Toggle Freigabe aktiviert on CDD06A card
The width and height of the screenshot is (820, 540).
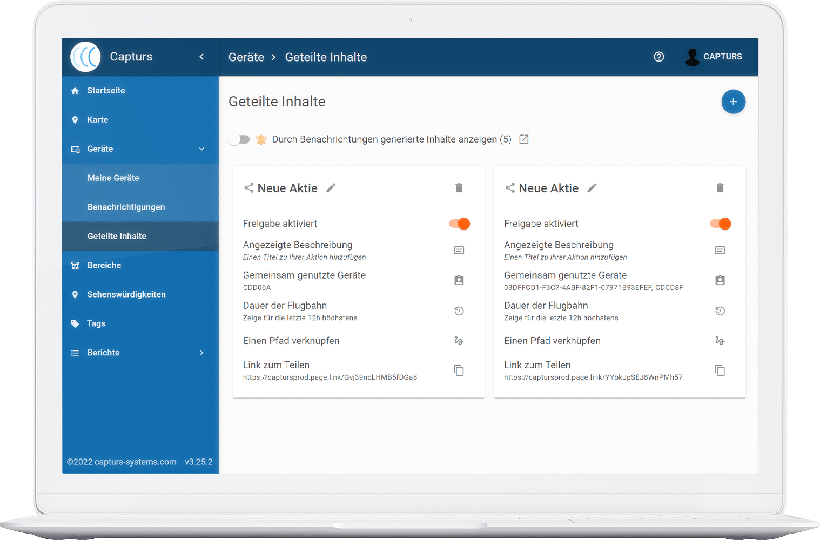460,224
